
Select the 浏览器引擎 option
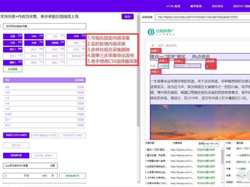[x=16, y=155]
